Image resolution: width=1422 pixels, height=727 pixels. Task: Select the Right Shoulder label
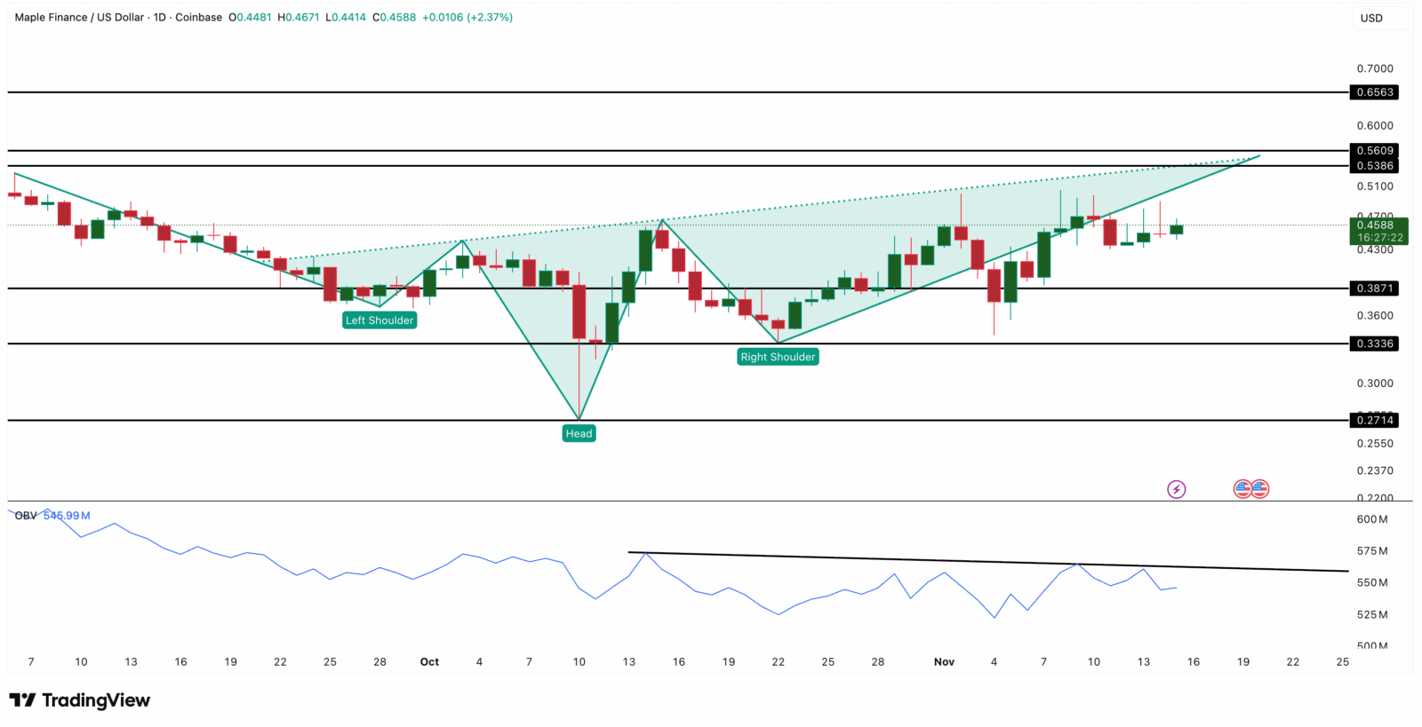778,357
